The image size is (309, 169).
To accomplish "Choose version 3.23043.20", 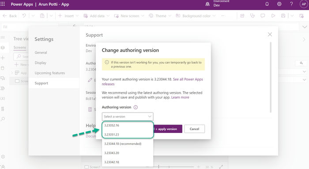I will pos(128,153).
